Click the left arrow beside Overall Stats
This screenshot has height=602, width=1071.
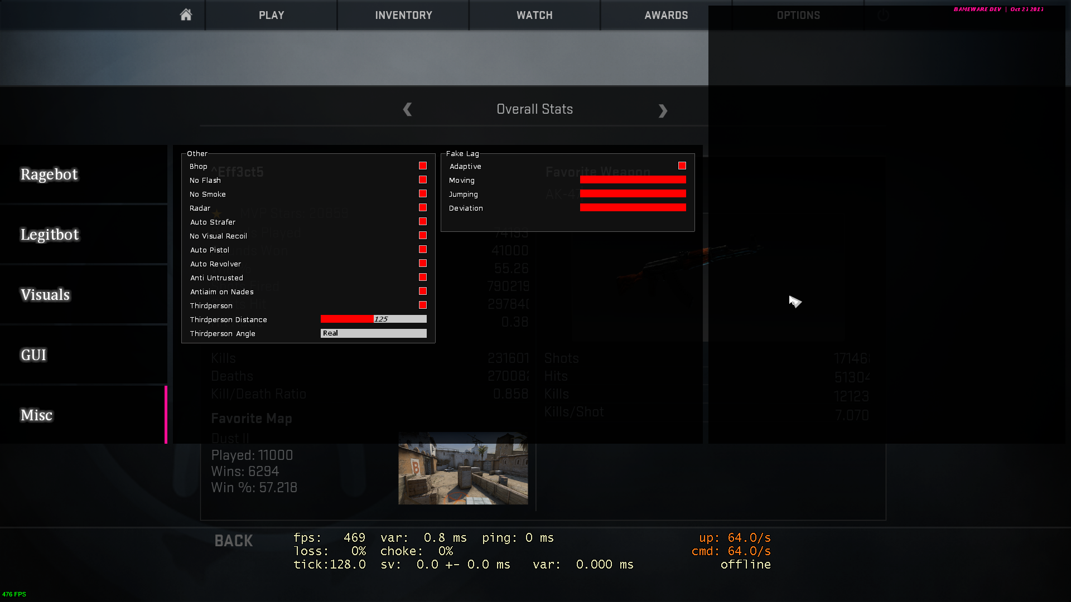click(407, 110)
